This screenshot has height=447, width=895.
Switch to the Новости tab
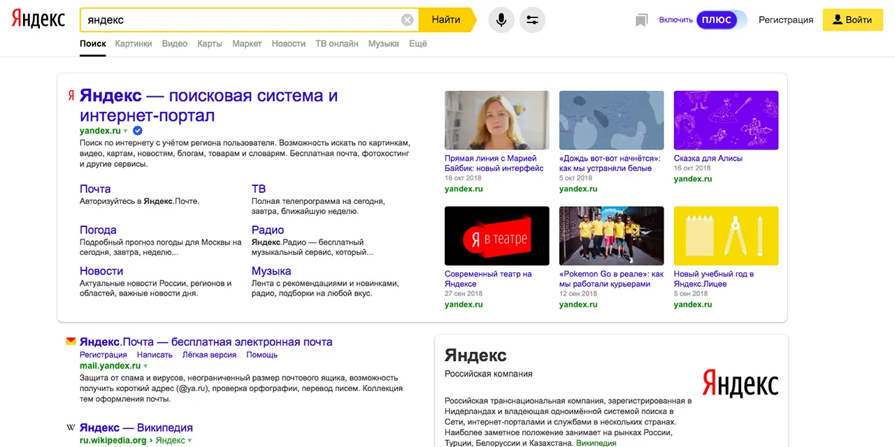288,43
